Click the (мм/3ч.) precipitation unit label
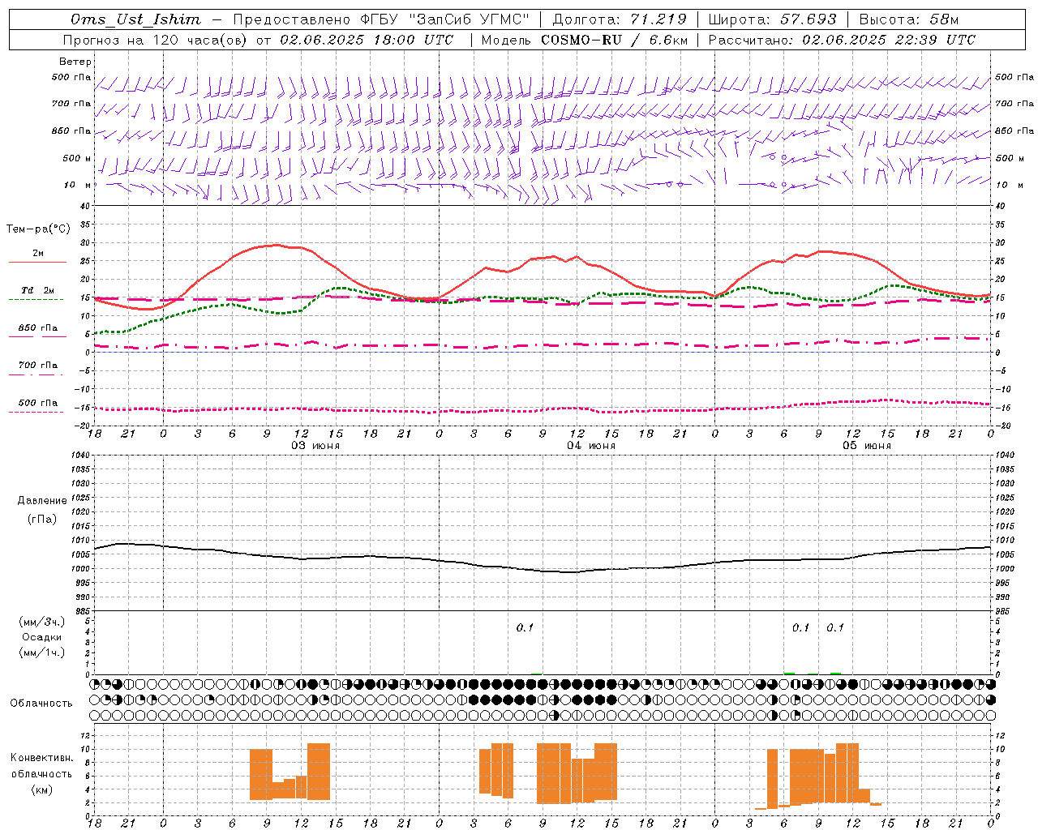This screenshot has width=1038, height=830. pos(42,622)
